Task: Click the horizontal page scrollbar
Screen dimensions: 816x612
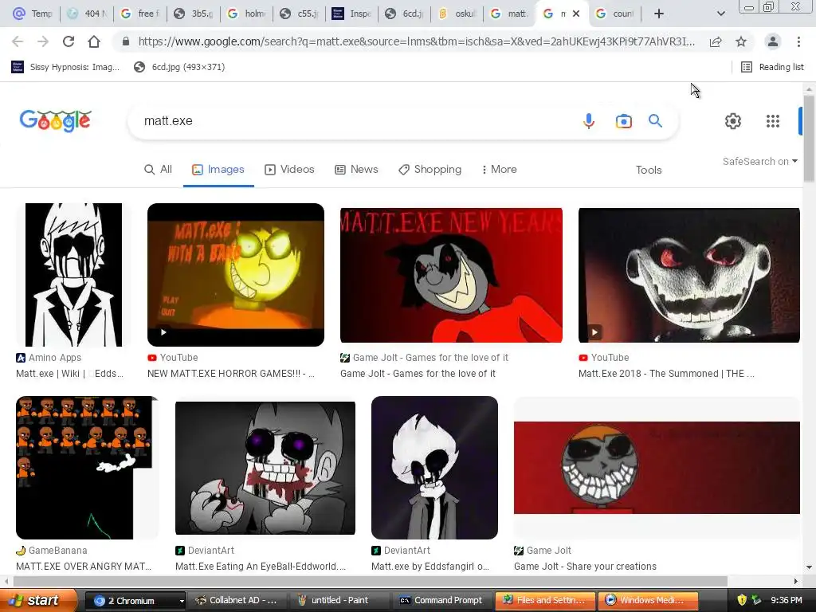Action: point(370,581)
